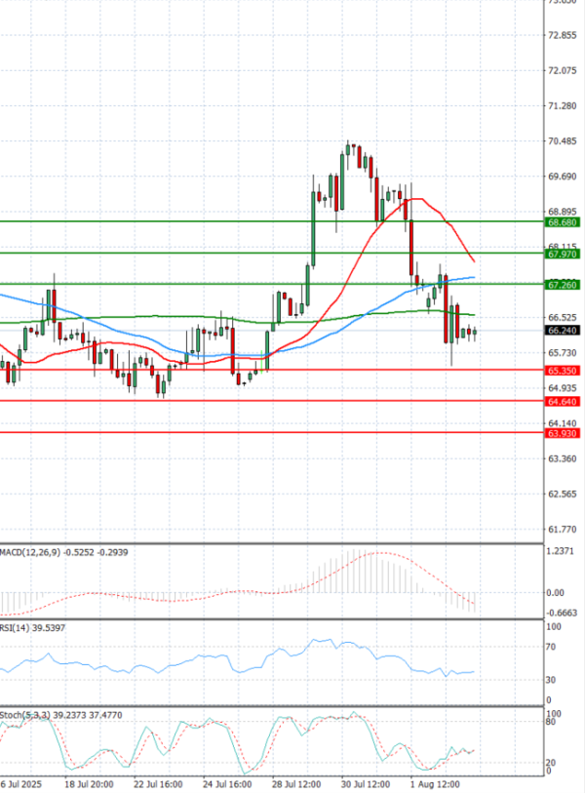Click the 69.690 price axis value
Screen dimensions: 585x793
click(563, 177)
